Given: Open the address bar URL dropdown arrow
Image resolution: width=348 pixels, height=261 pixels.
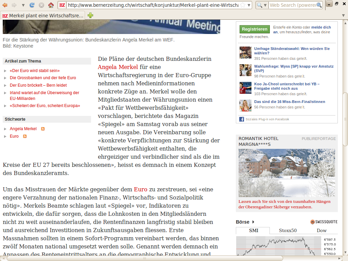Looking at the screenshot, I should pos(249,5).
